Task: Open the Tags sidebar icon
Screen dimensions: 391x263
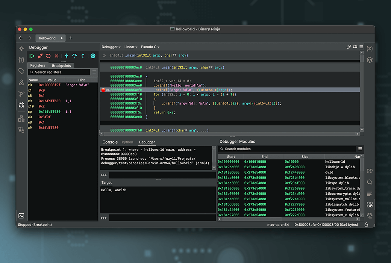Action: (x=21, y=71)
